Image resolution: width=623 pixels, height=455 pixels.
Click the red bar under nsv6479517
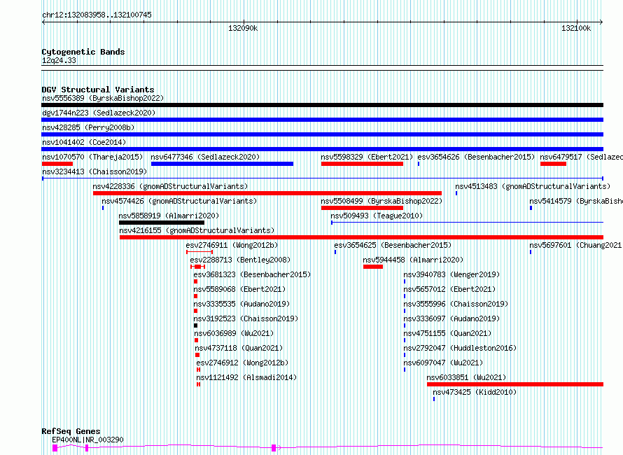point(553,164)
